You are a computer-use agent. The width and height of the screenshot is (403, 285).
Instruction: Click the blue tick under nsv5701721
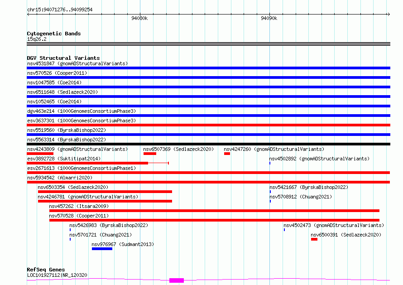(x=70, y=239)
